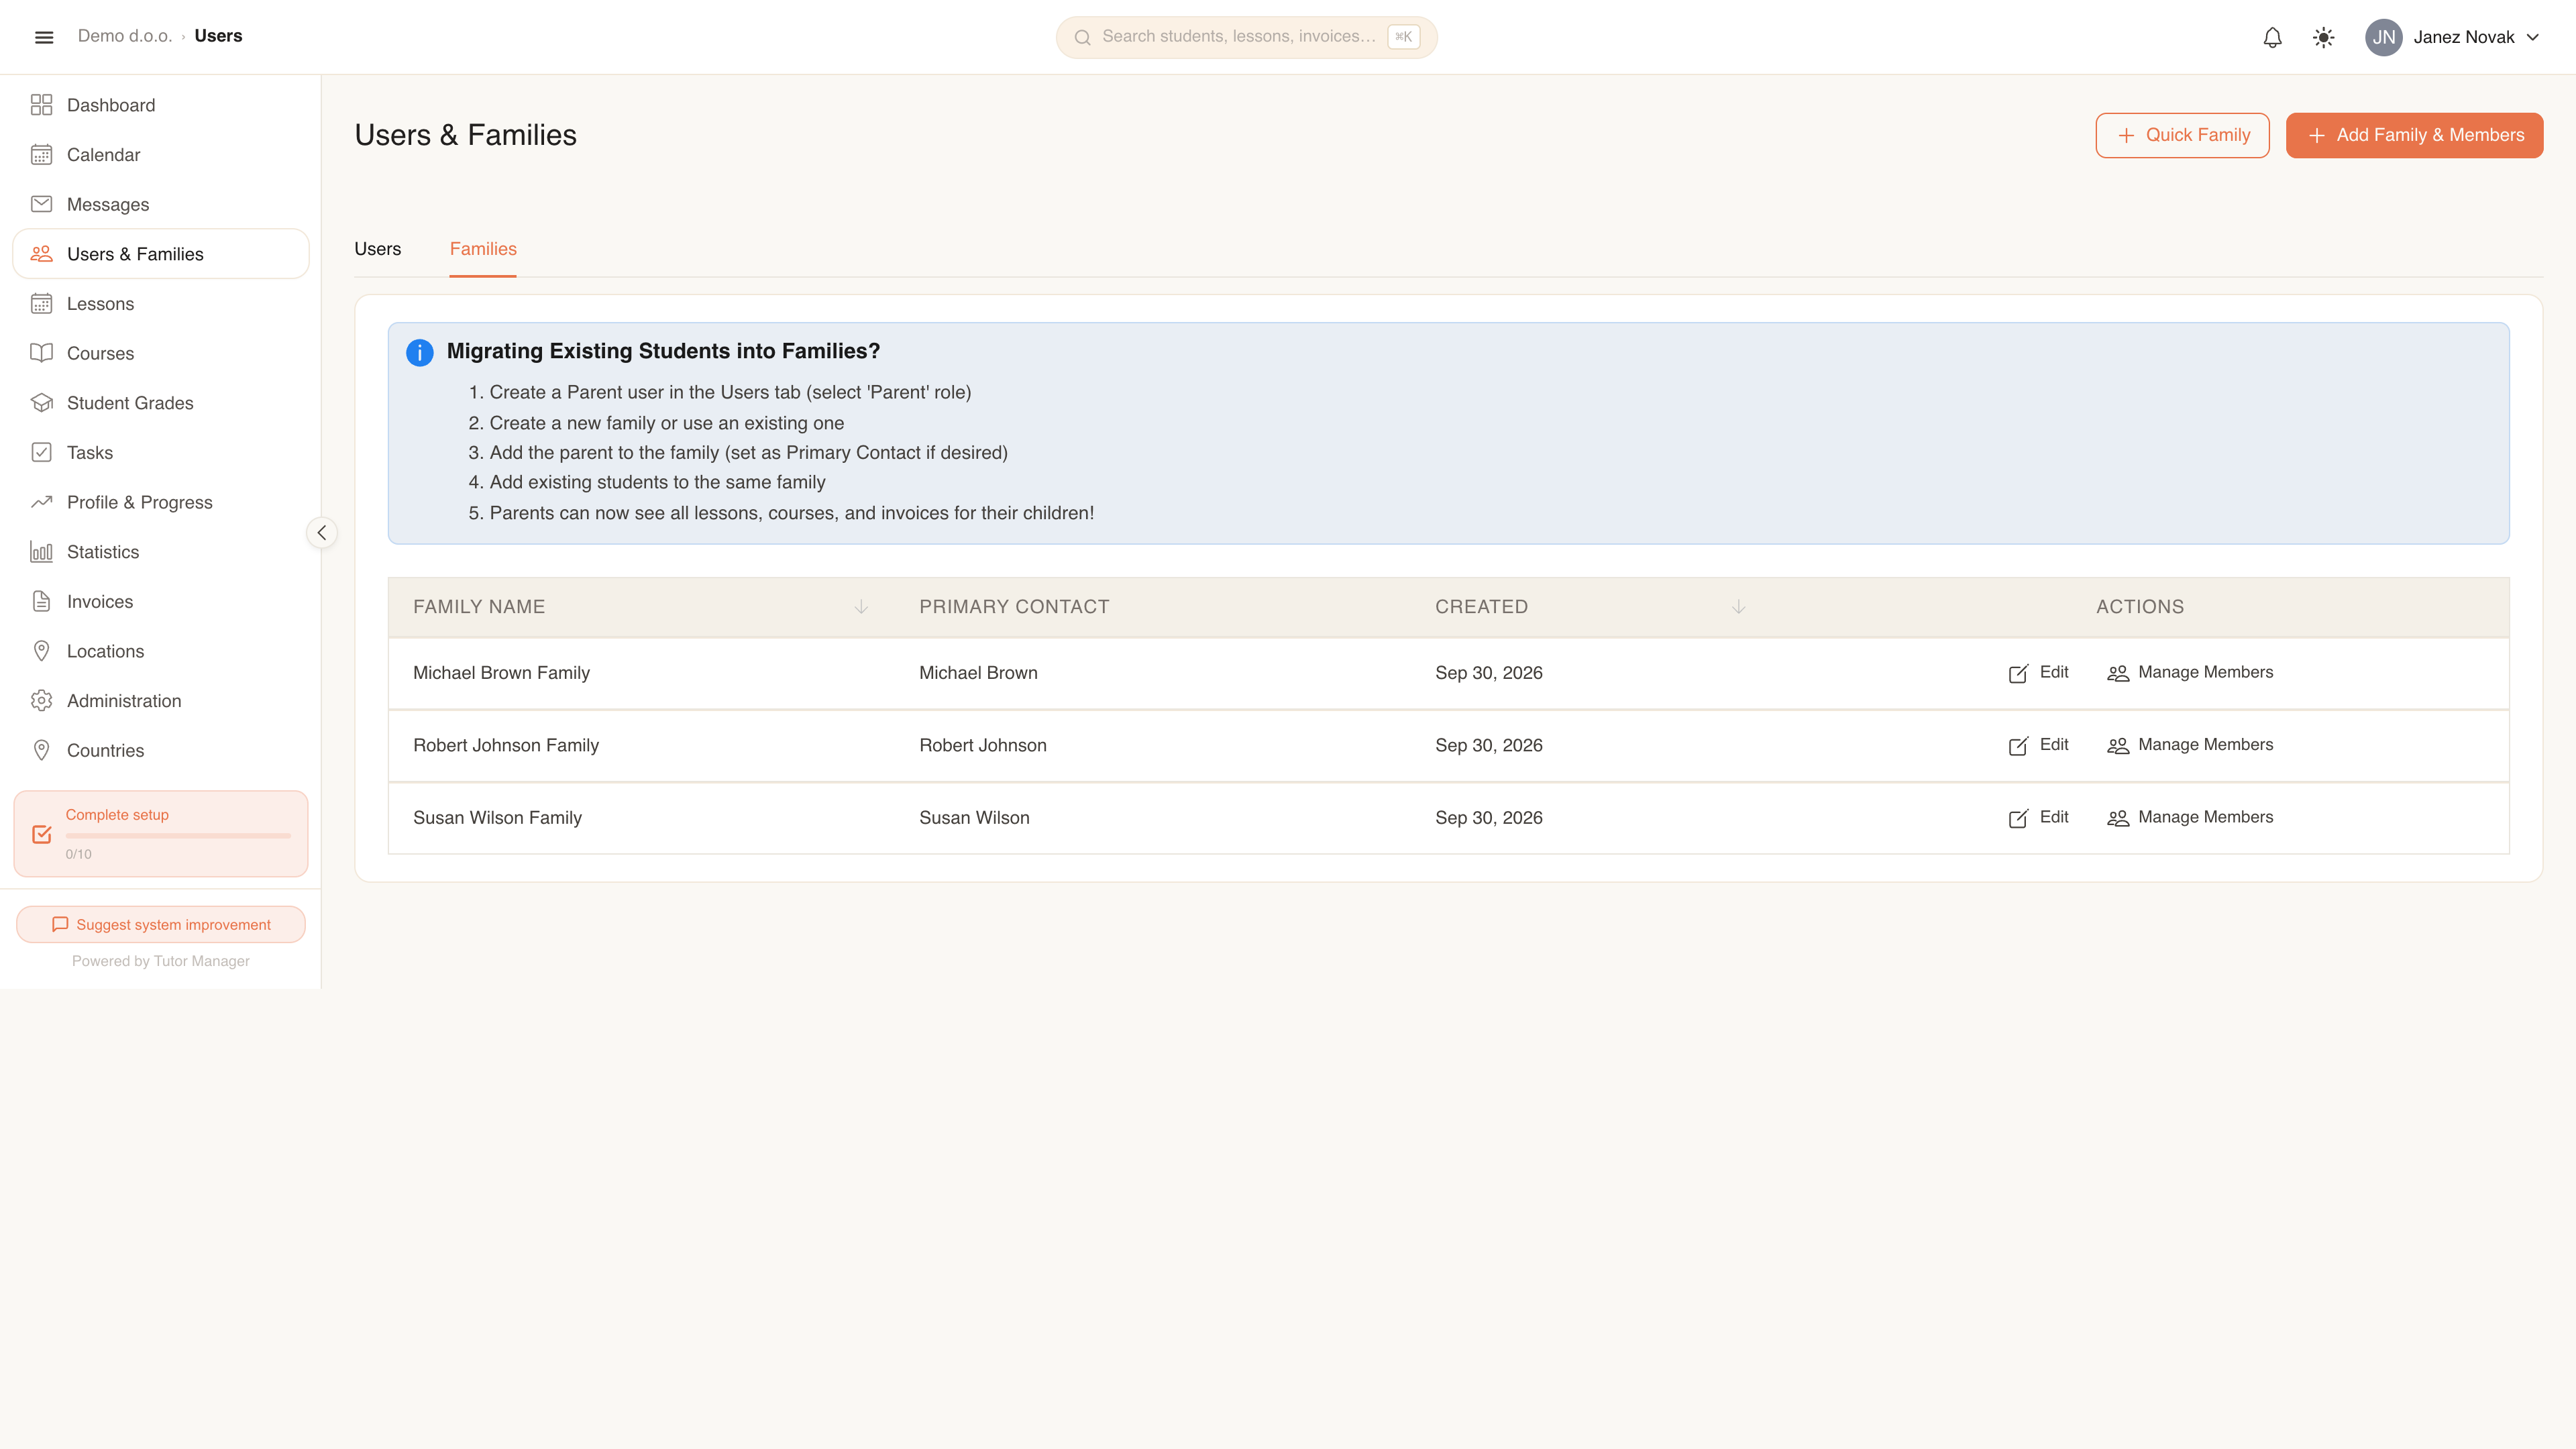Click Add Family & Members button
Viewport: 2576px width, 1449px height.
tap(2414, 135)
